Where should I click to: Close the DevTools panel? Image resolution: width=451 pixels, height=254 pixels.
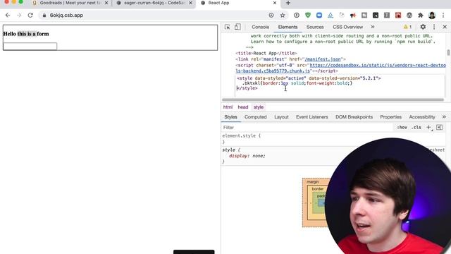tap(445, 27)
